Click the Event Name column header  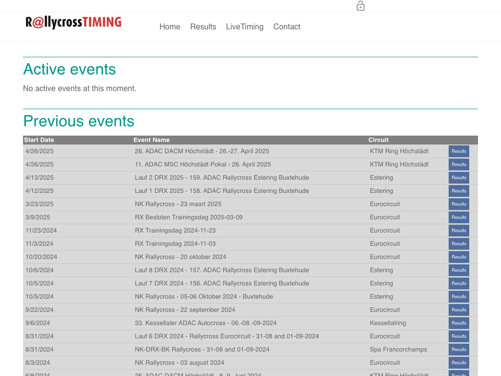pos(152,140)
